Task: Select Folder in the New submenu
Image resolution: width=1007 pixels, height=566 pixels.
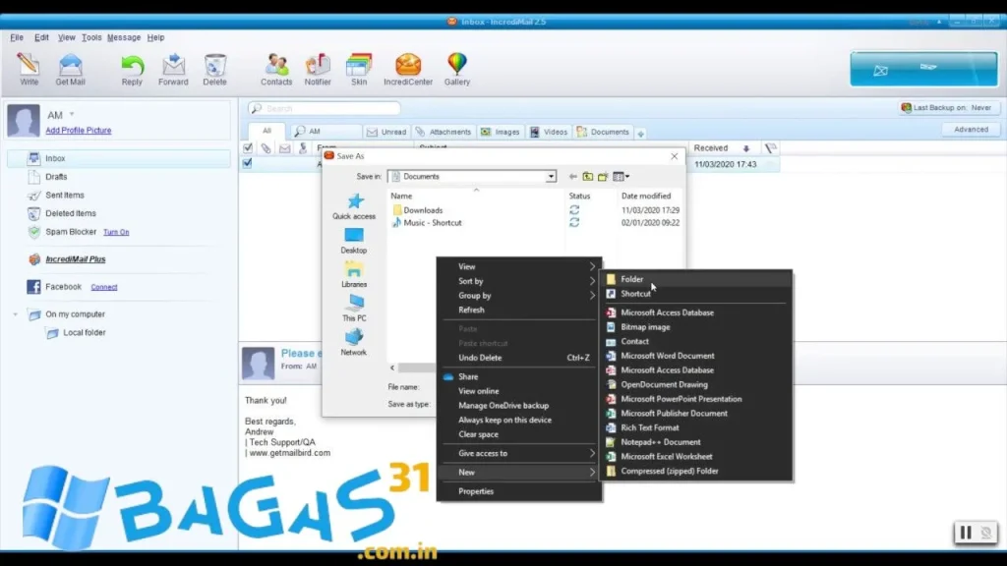Action: click(x=696, y=279)
